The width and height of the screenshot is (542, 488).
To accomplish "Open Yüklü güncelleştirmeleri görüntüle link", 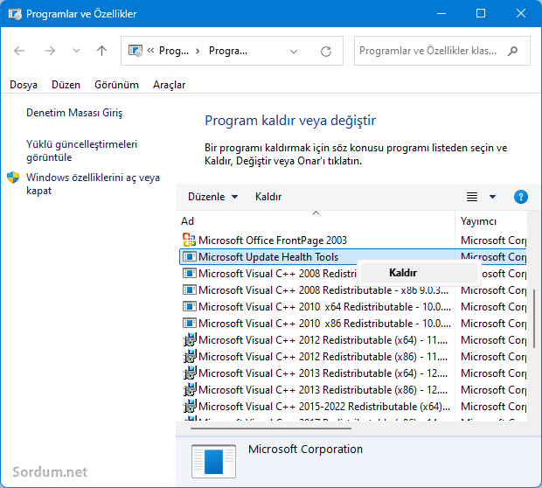I will click(81, 150).
